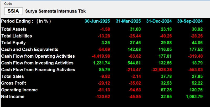Viewport: 210px width, 107px height.
Task: Click the SSIA stock code input field
Action: click(x=14, y=11)
